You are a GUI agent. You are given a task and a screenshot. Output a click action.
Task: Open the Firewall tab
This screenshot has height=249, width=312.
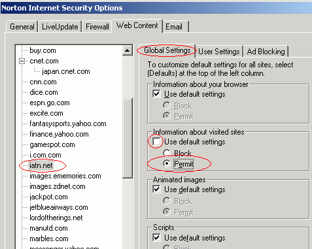pos(97,27)
